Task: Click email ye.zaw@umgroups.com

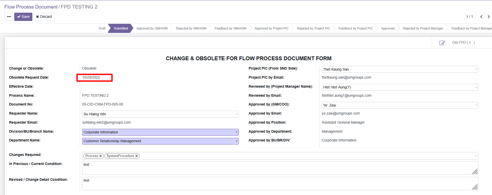Action: click(341, 114)
